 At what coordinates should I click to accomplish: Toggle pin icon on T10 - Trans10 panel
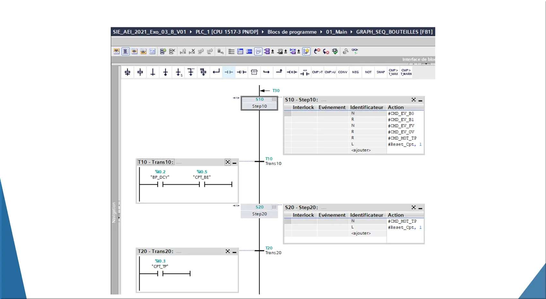[228, 162]
